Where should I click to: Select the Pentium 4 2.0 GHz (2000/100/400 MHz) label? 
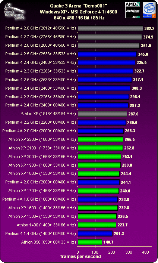coord(41,182)
